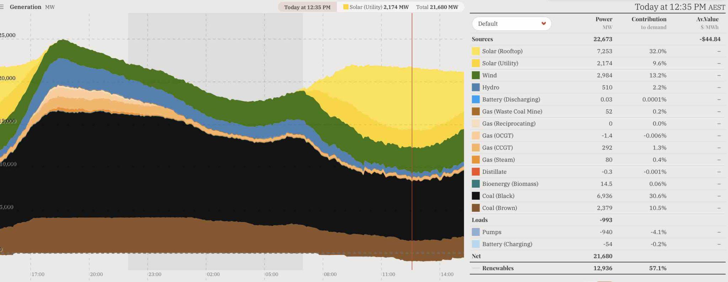Toggle the Battery (Charging) swatch
Screen dimensions: 728x282
476,244
